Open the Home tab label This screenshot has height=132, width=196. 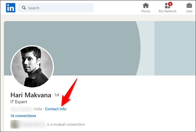point(146,11)
